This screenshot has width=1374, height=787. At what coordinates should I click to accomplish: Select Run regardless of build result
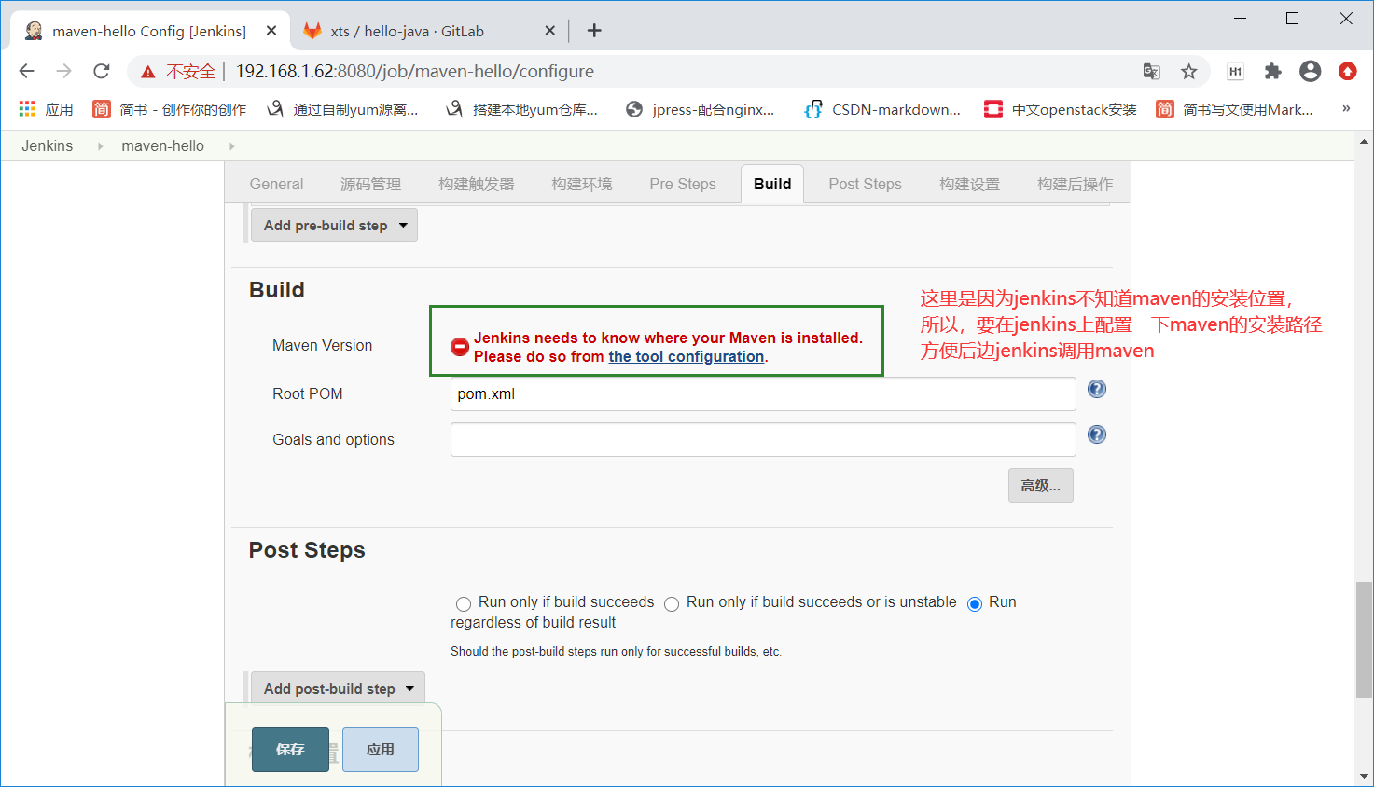click(975, 604)
